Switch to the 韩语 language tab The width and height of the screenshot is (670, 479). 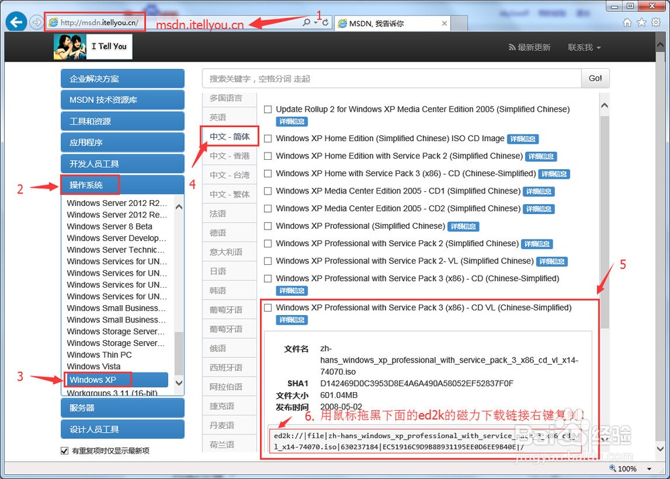coord(229,290)
